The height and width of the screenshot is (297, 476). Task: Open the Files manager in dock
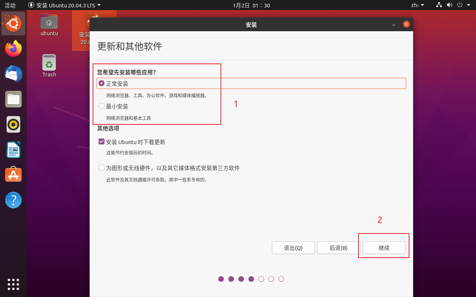click(x=13, y=99)
